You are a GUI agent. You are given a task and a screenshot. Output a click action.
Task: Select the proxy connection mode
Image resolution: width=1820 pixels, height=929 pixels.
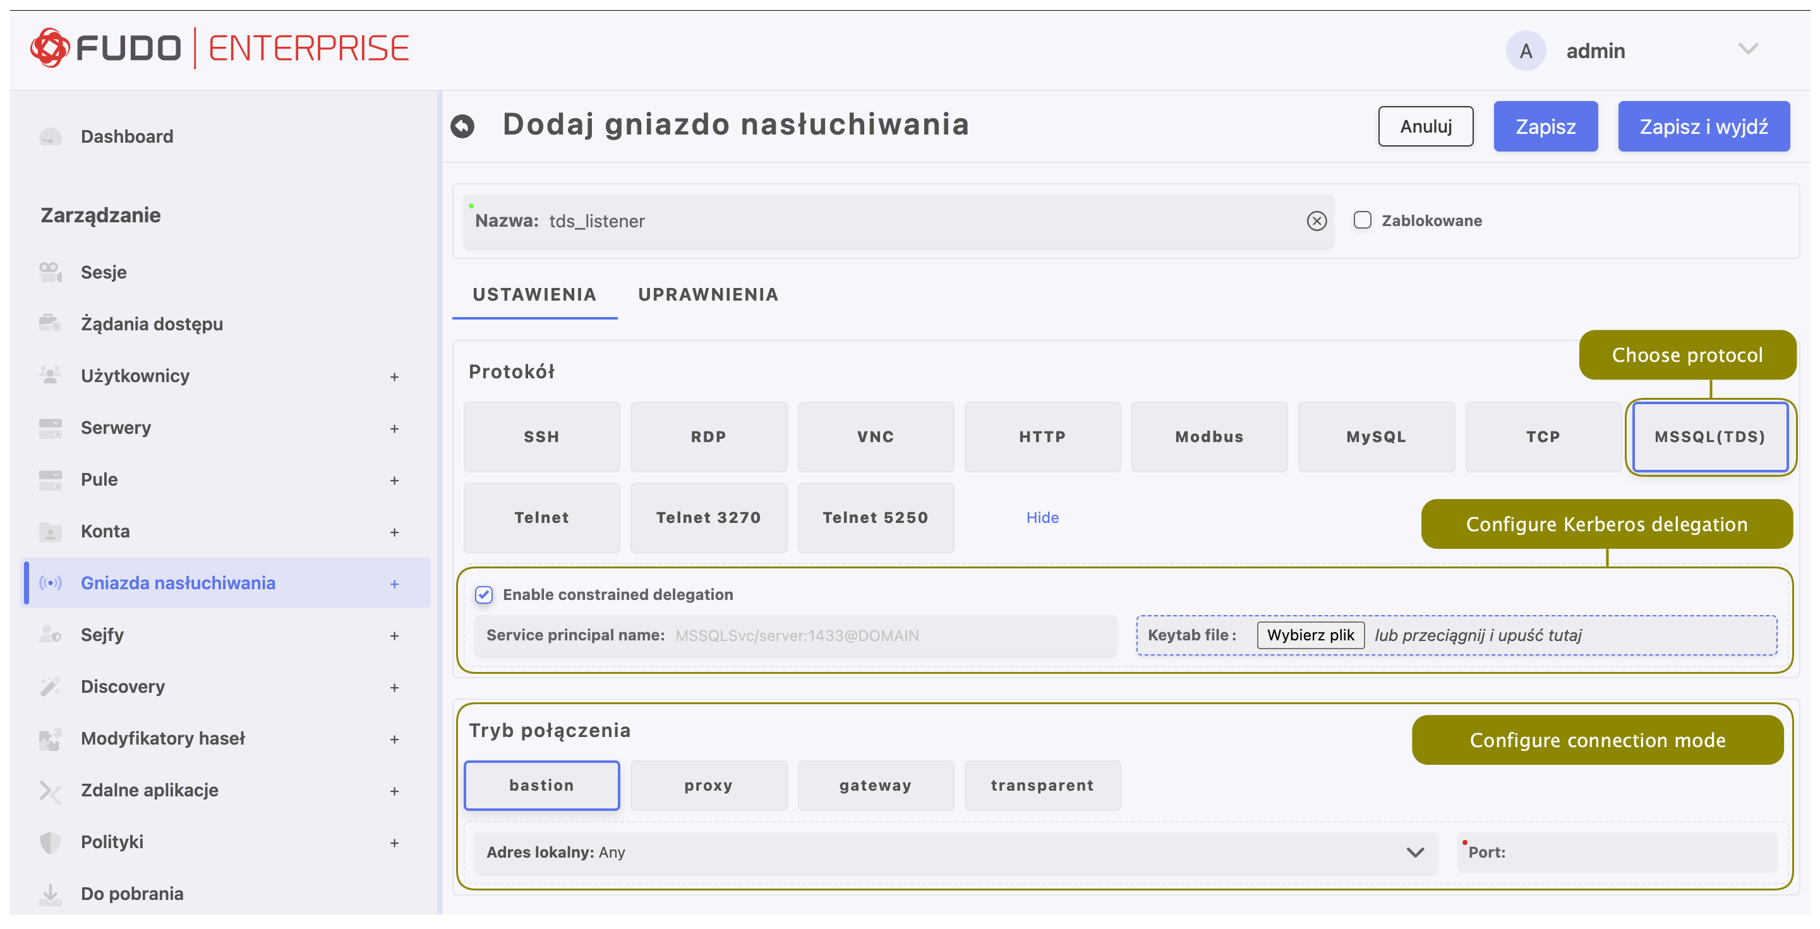(708, 785)
